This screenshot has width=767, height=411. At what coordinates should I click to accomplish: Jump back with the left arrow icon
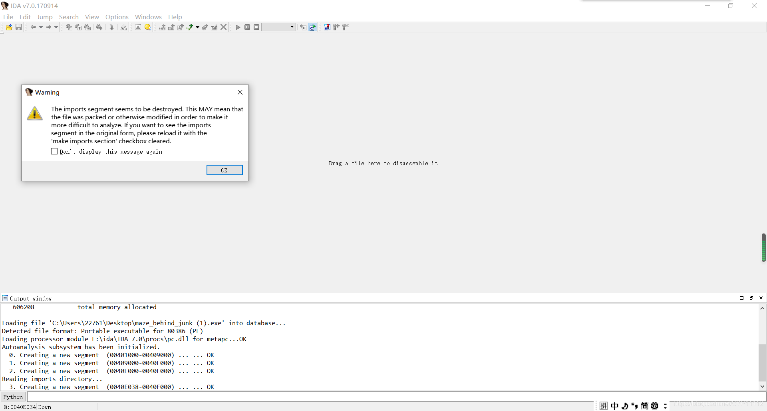point(33,27)
